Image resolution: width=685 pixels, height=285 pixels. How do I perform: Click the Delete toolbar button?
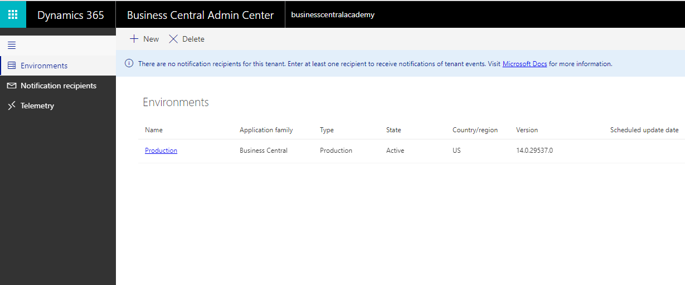click(x=187, y=39)
